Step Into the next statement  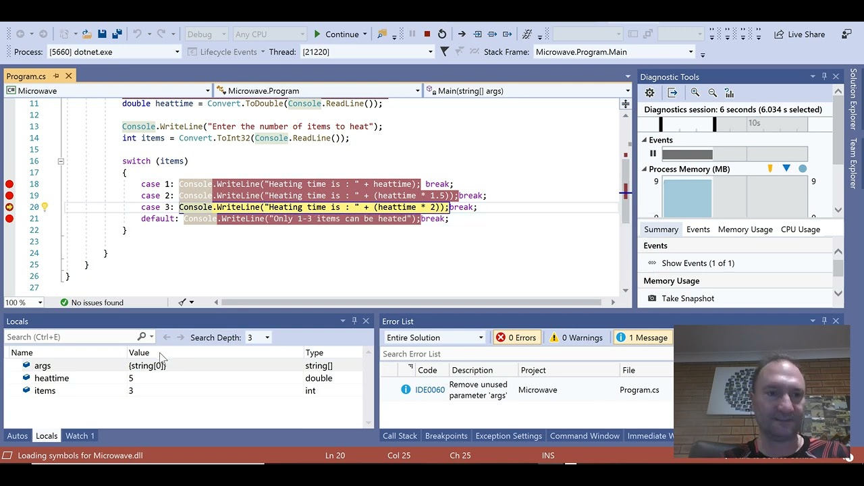tap(477, 34)
